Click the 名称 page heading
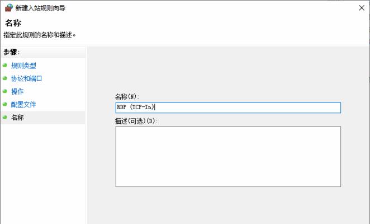Screen dimensions: 370x224 click(x=13, y=23)
